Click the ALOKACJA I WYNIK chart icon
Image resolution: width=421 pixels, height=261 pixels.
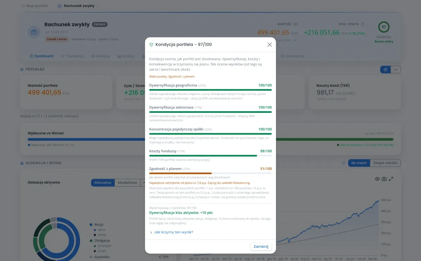click(22, 163)
